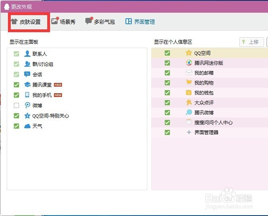Enable the 微博 checkbox
268x216 pixels.
16,106
